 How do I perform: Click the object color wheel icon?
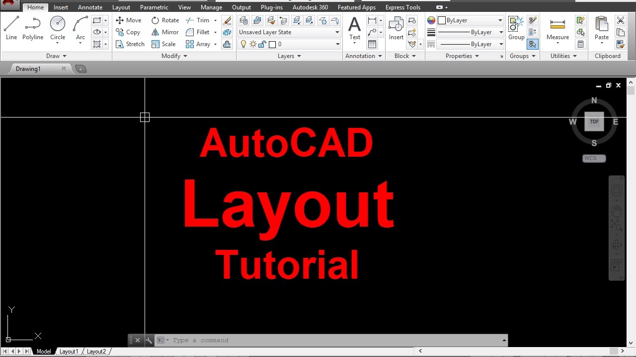[x=431, y=20]
